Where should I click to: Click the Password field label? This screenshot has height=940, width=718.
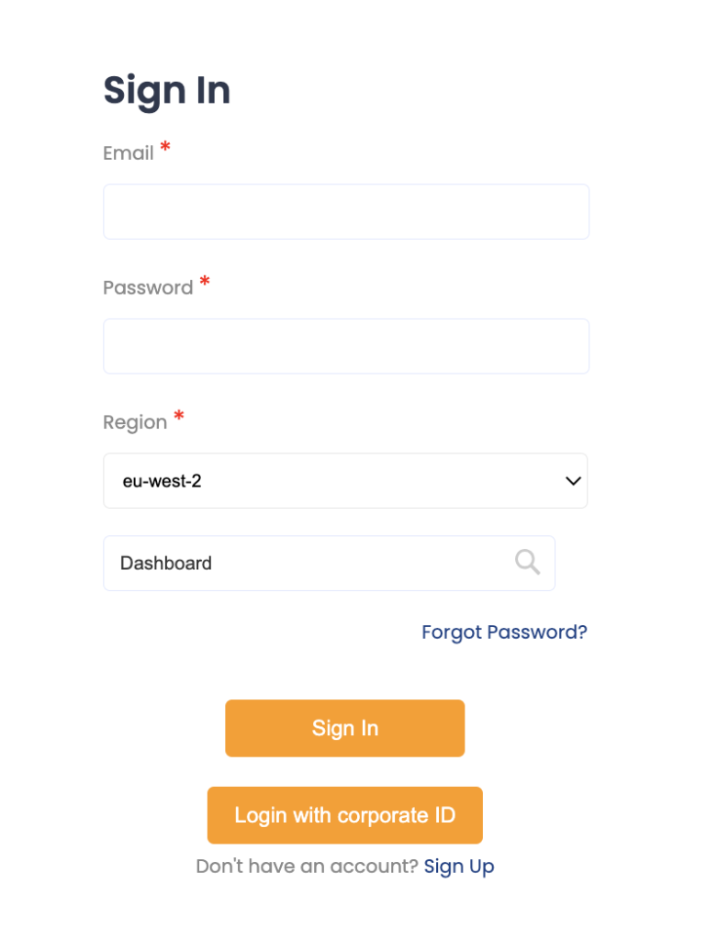[x=148, y=287]
